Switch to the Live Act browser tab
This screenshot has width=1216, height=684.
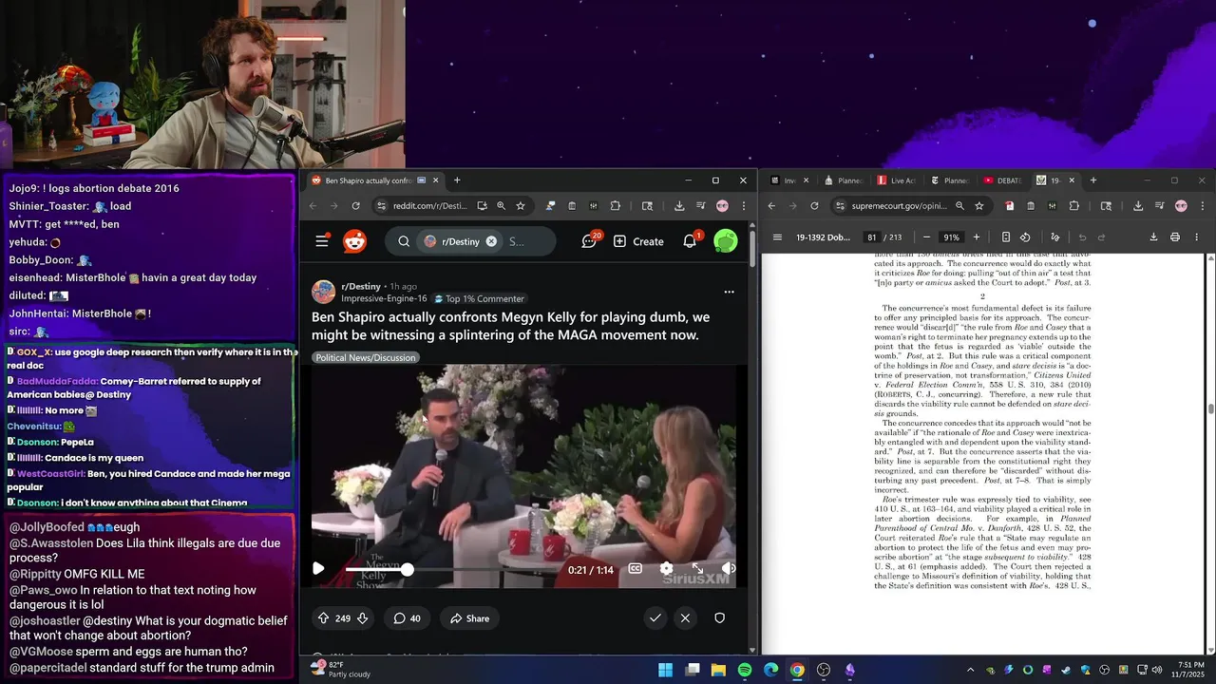pos(898,180)
